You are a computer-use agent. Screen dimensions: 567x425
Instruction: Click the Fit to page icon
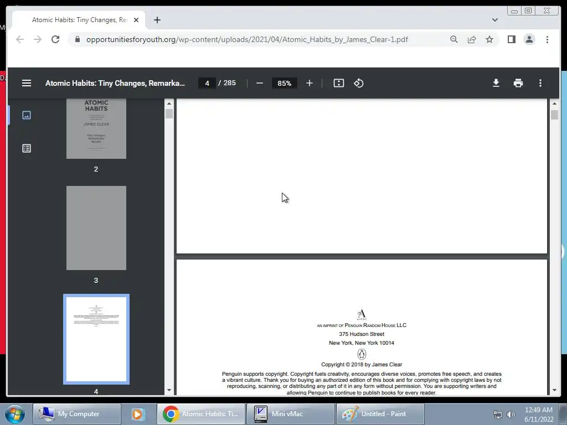[x=338, y=83]
